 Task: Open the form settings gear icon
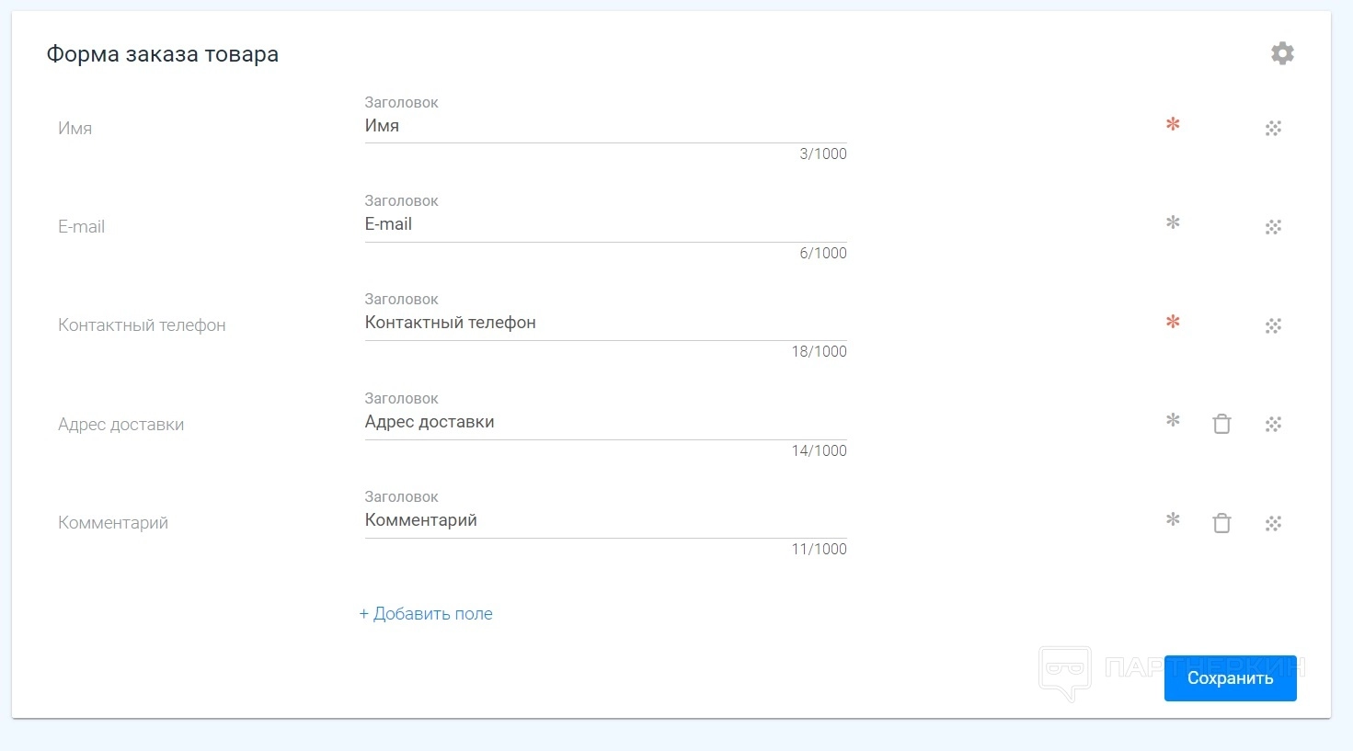(1282, 53)
